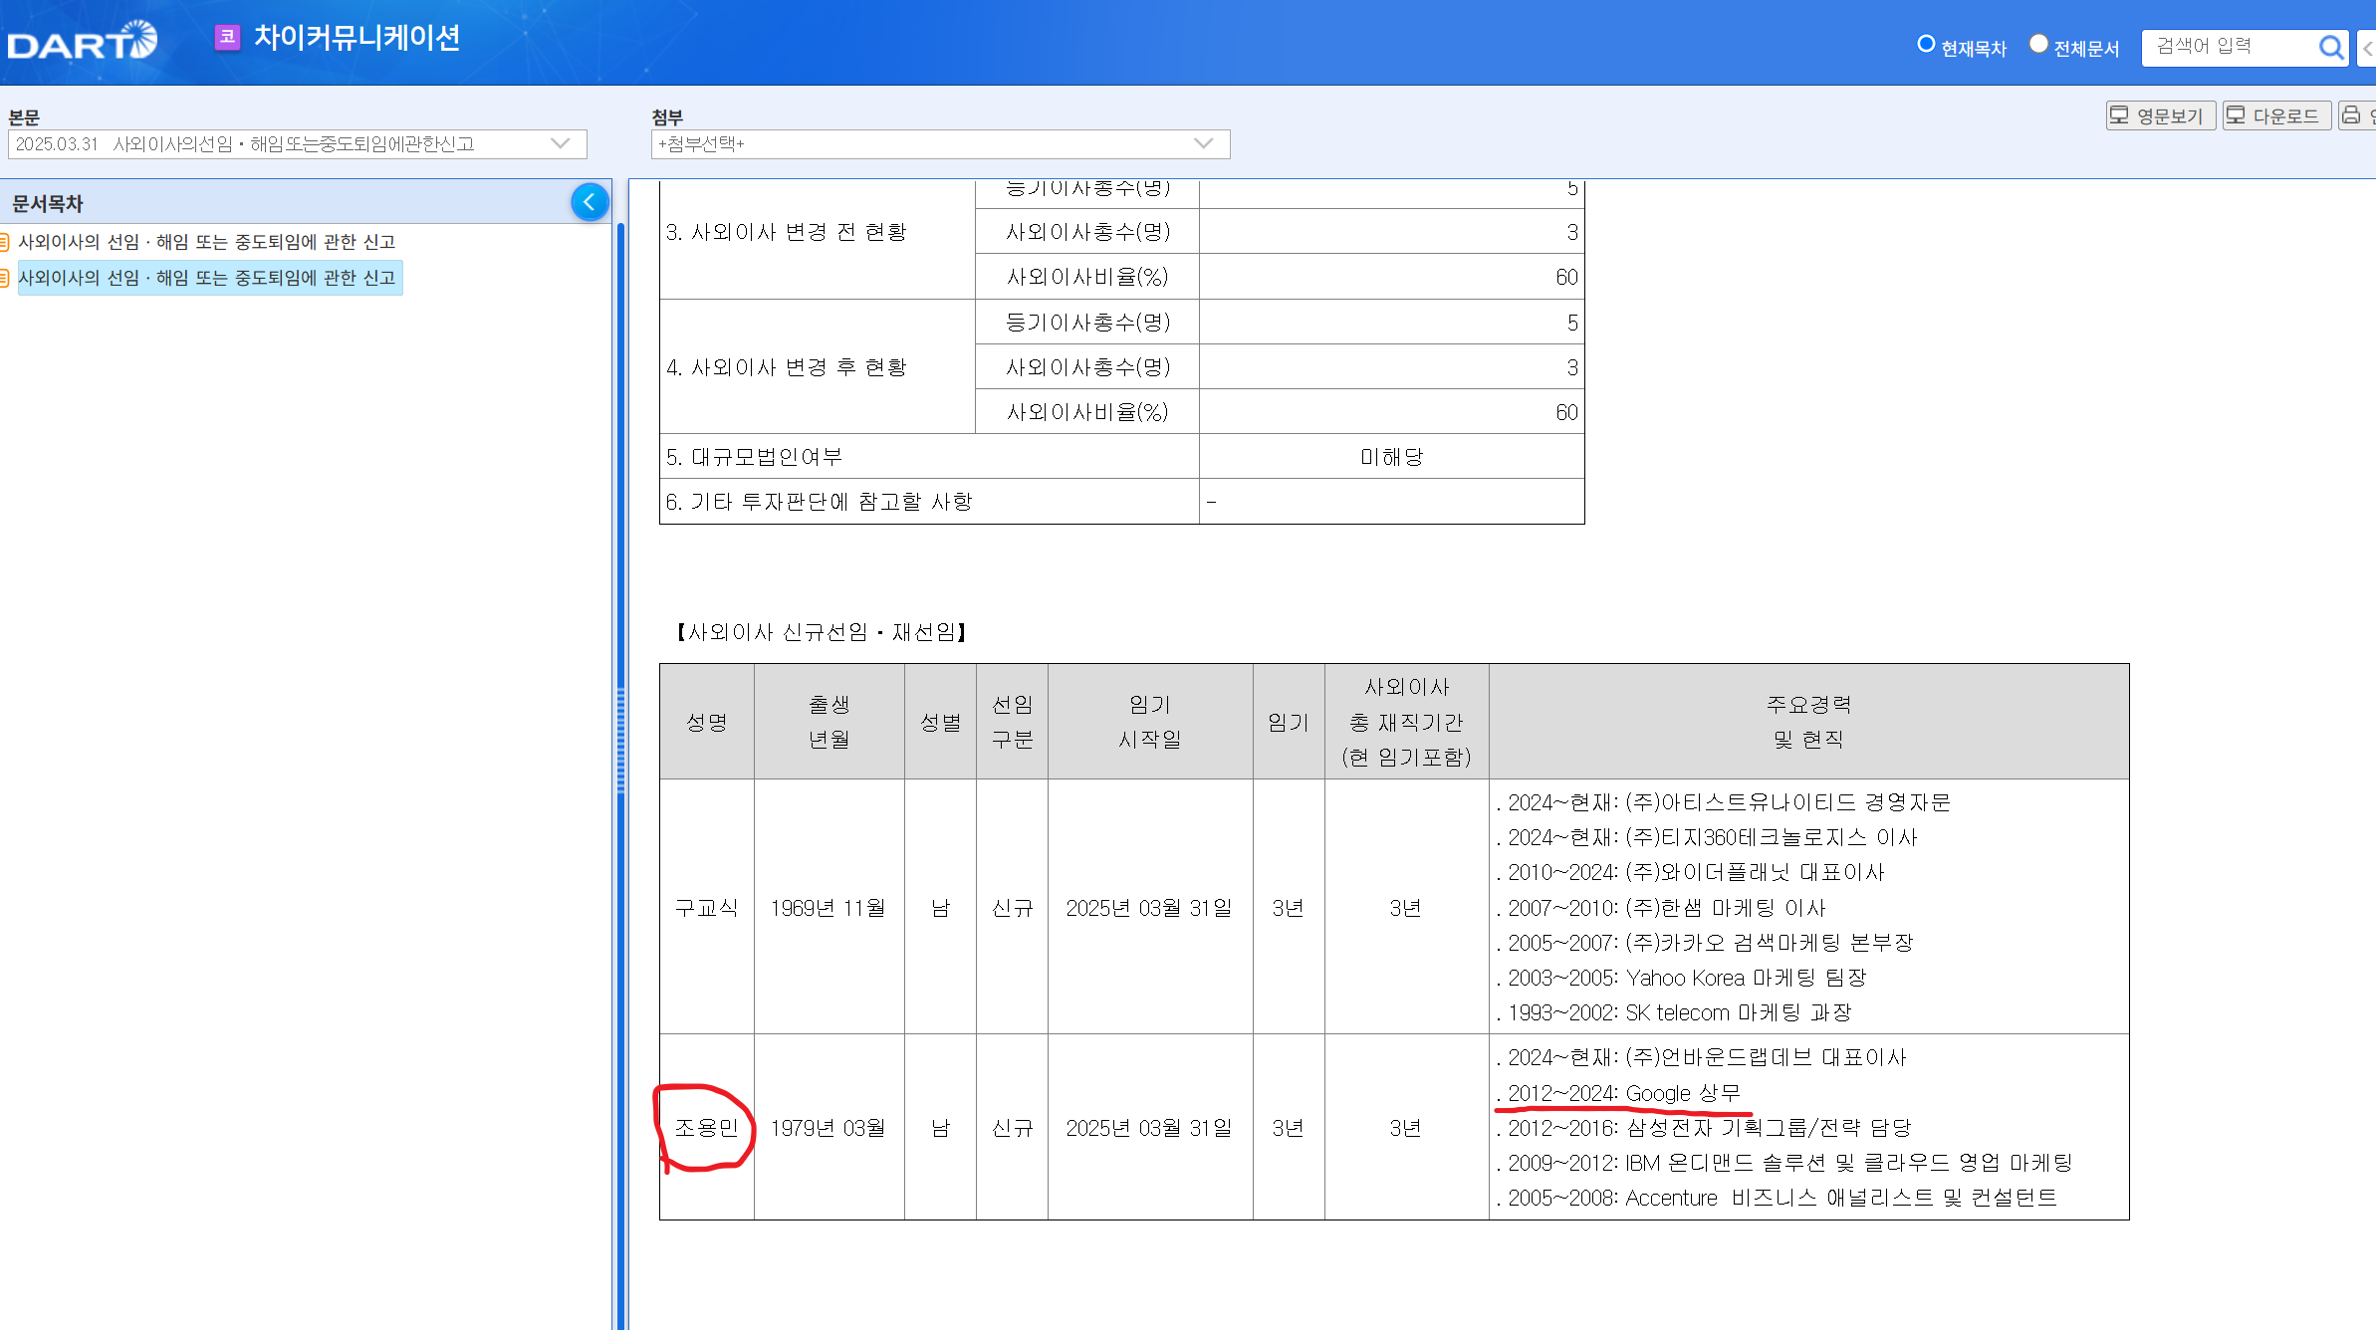Click the 차이커뮤니케이션 company title
Image resolution: width=2376 pixels, height=1330 pixels.
point(356,38)
